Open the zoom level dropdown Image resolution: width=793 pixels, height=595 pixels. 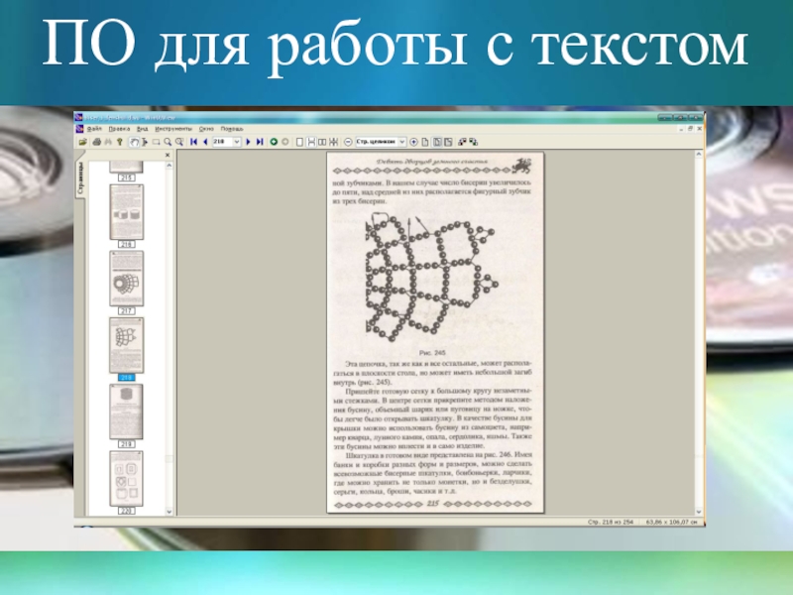(x=403, y=142)
